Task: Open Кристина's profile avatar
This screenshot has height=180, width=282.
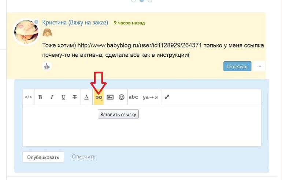Action: coord(26,32)
